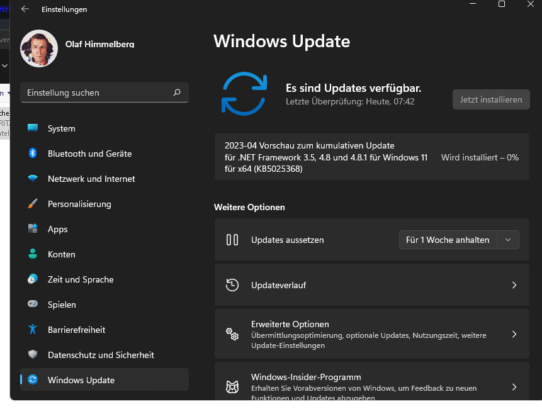
Task: Click the Windows Update sync icon in sidebar
Action: pyautogui.click(x=33, y=379)
